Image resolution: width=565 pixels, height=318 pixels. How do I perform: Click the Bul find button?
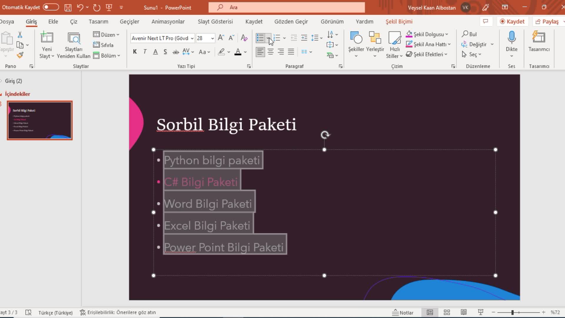click(x=469, y=34)
